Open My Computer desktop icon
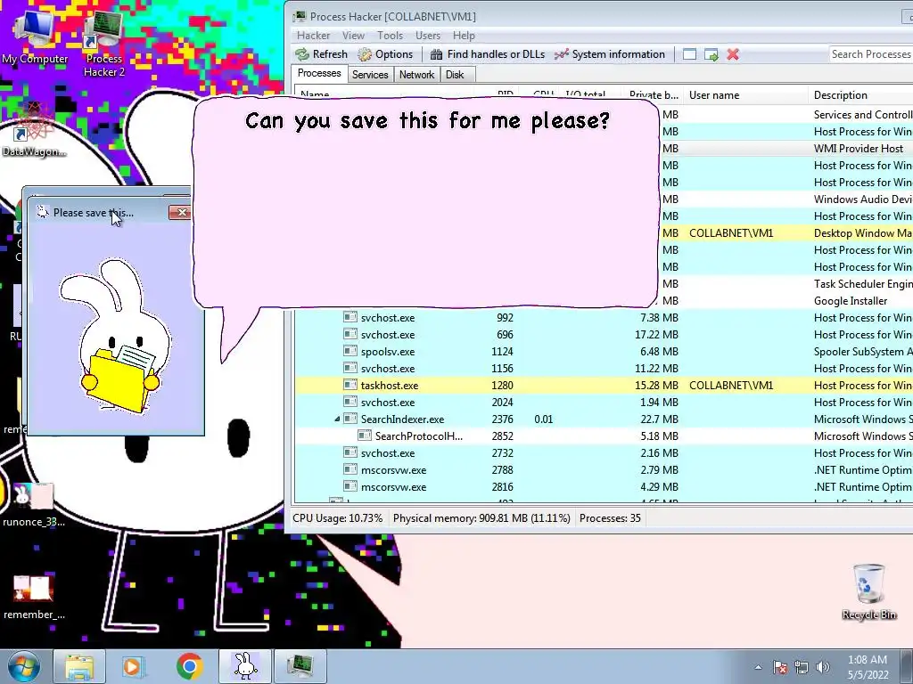The height and width of the screenshot is (684, 913). click(x=35, y=36)
